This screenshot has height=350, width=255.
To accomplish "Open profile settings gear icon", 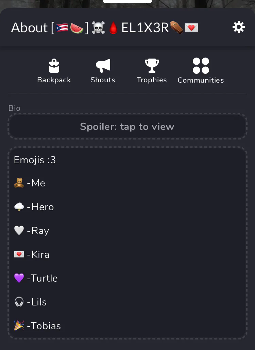I will point(238,27).
